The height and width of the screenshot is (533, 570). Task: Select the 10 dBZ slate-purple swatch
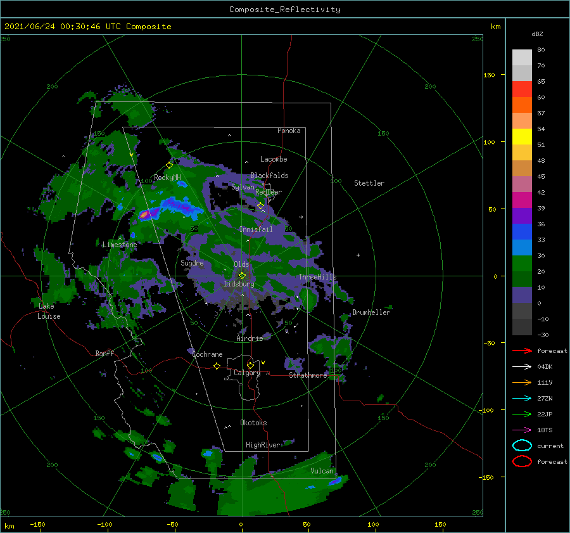522,295
